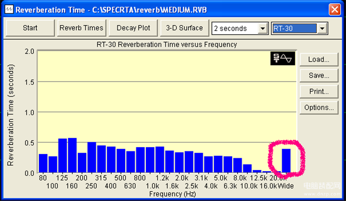Open the Reverb Times view
This screenshot has height=201, width=346.
coord(81,28)
